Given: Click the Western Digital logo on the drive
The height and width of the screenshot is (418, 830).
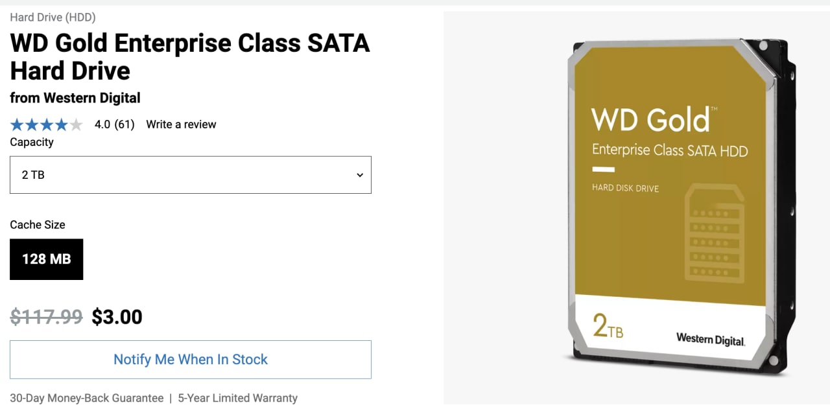Looking at the screenshot, I should tap(711, 339).
